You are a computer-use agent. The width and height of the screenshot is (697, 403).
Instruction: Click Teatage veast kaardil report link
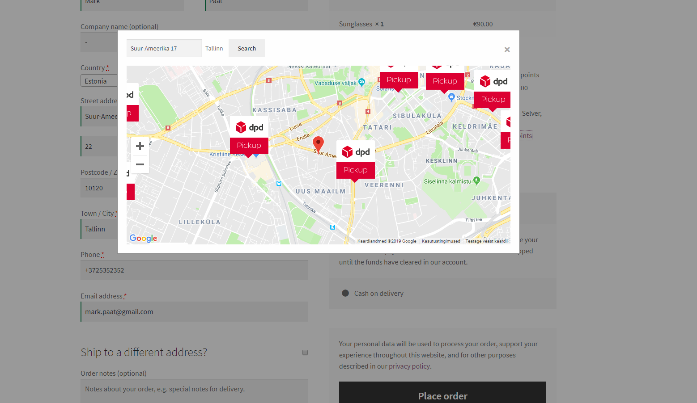click(x=486, y=241)
